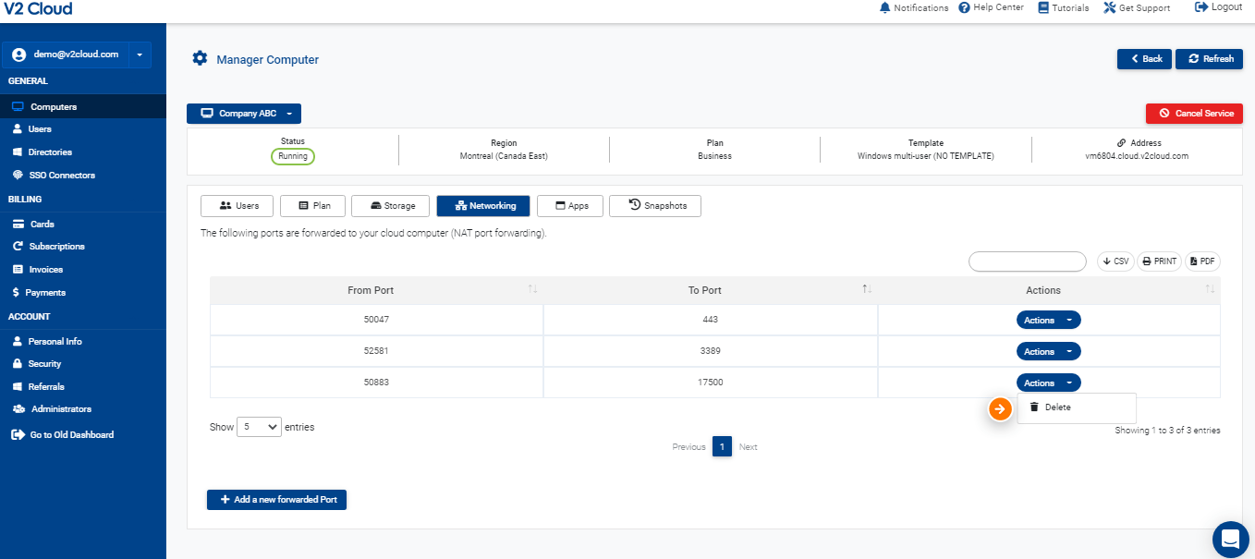Open the Help Center
This screenshot has width=1255, height=559.
[x=991, y=7]
